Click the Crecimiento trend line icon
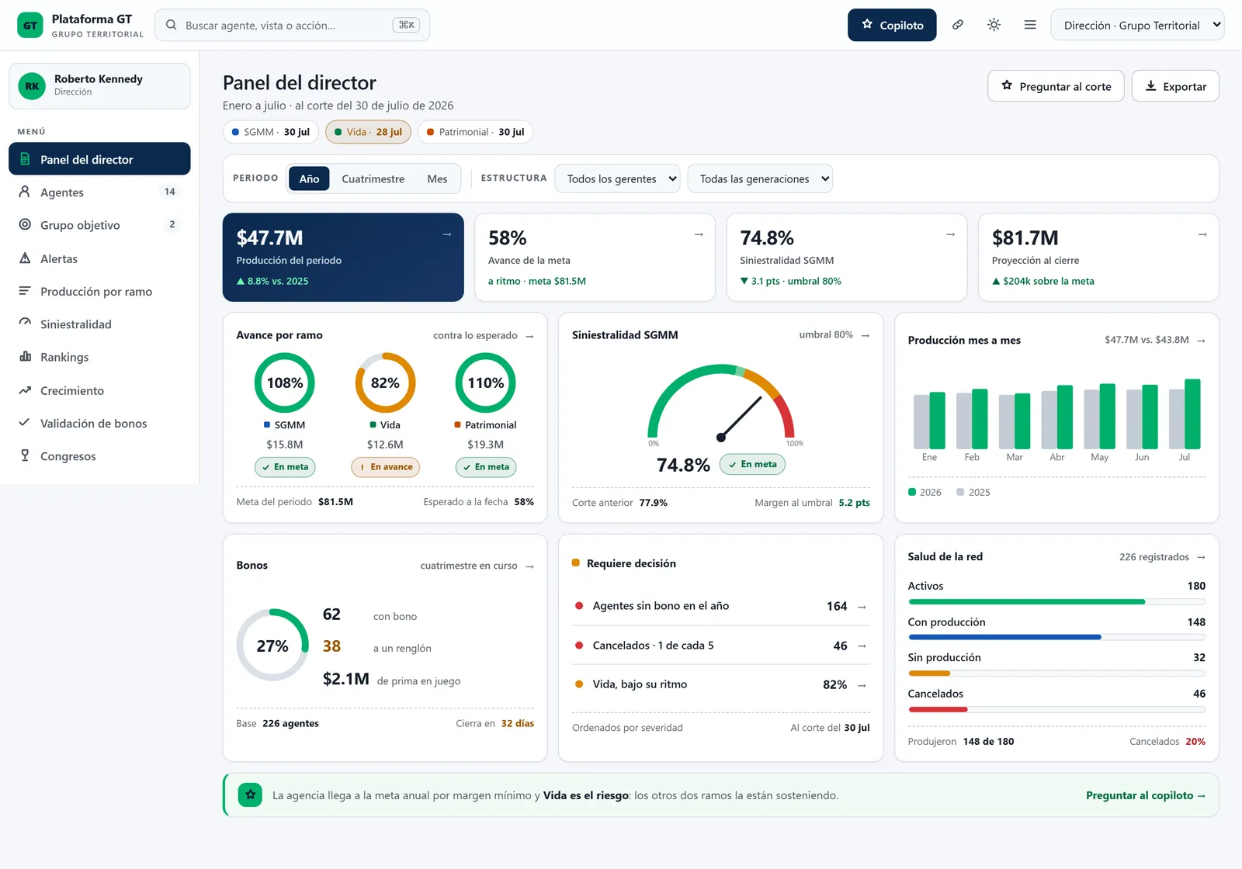The width and height of the screenshot is (1242, 869). coord(25,390)
